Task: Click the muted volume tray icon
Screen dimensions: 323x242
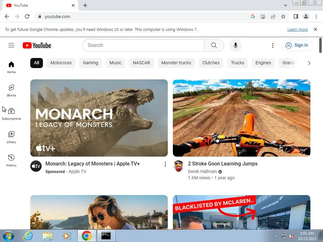Action: click(x=291, y=236)
